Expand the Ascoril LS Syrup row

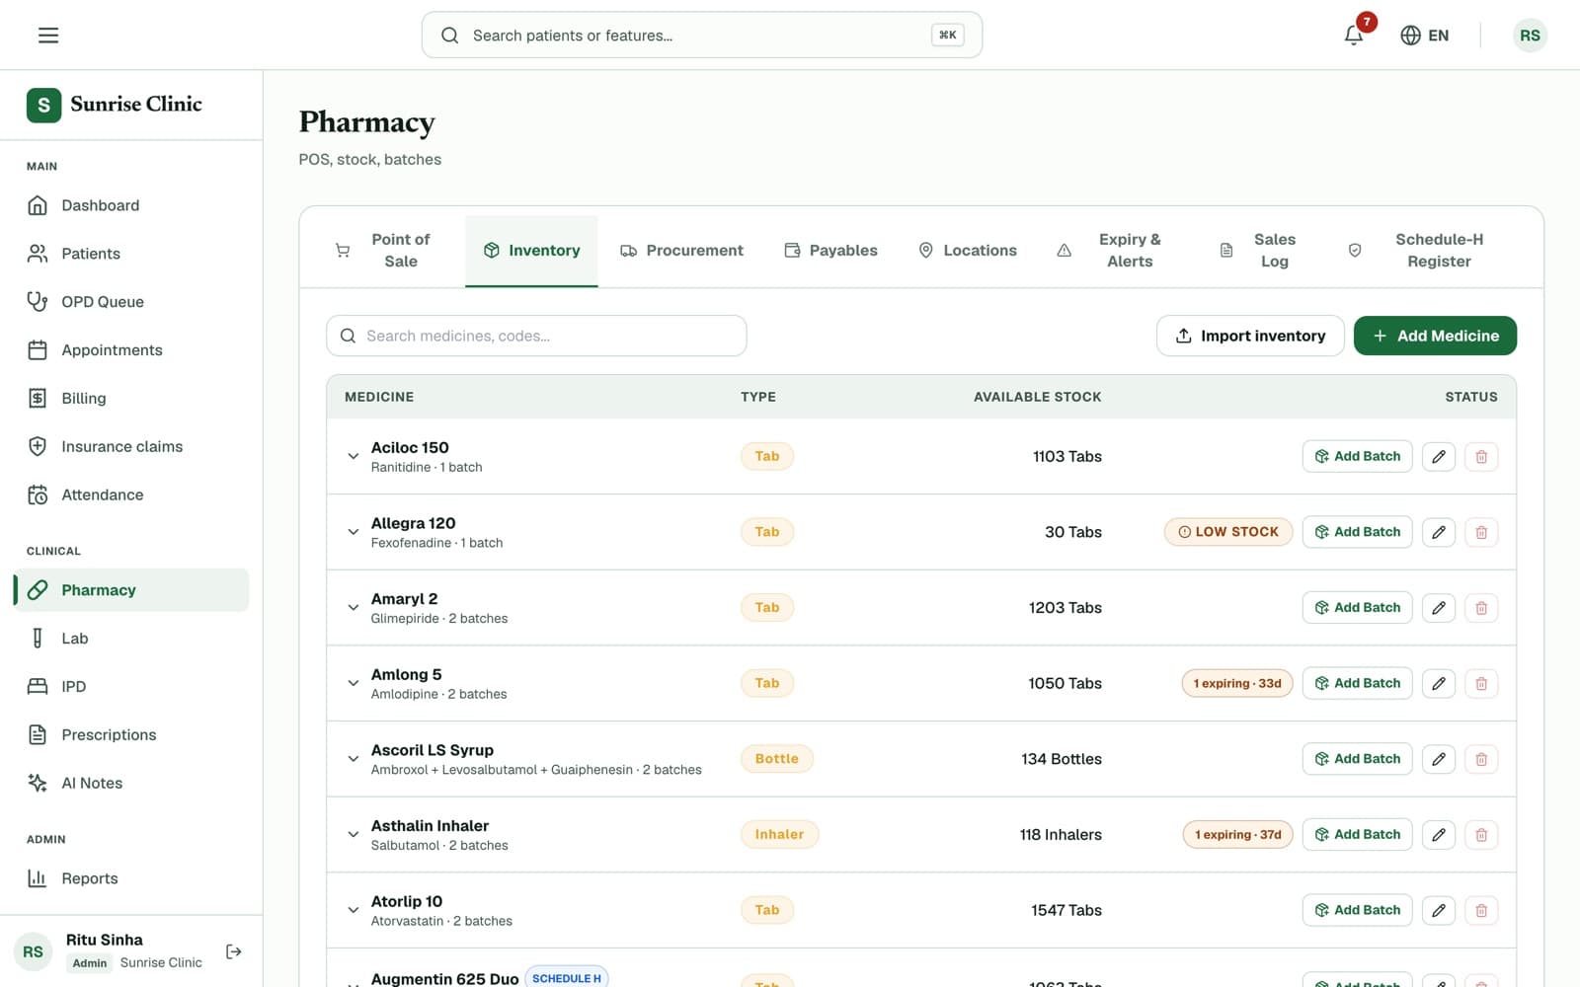[353, 759]
